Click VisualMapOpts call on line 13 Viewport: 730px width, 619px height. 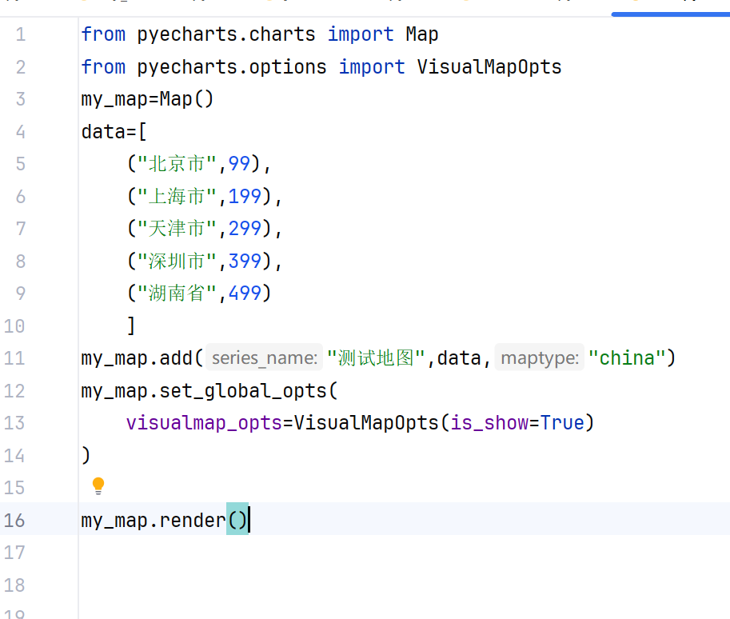click(366, 422)
